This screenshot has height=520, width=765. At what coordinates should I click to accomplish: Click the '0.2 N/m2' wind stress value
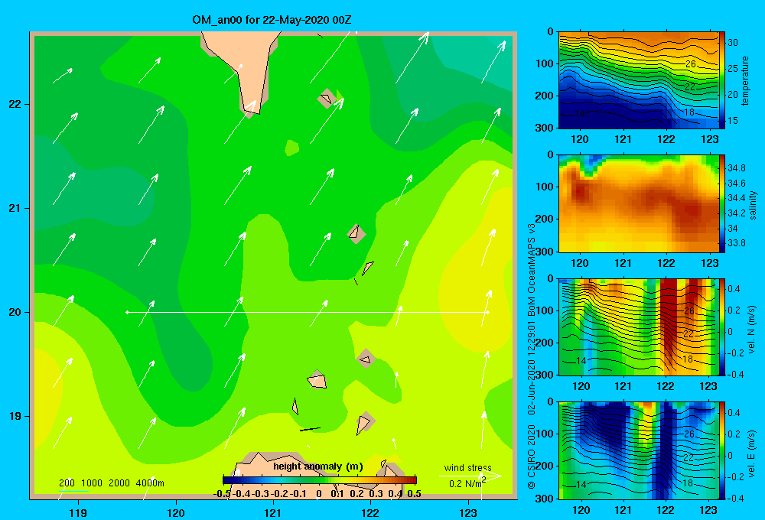(x=467, y=483)
